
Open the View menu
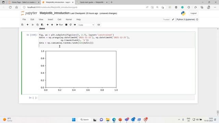(x=41, y=19)
